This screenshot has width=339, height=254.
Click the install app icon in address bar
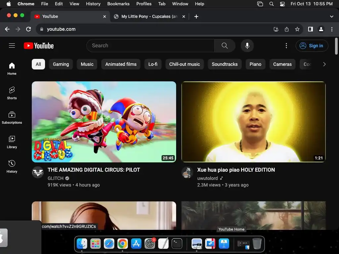point(276,29)
